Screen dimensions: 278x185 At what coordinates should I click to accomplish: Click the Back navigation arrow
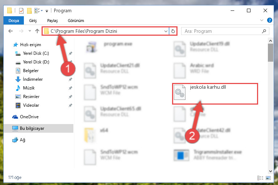(10, 31)
